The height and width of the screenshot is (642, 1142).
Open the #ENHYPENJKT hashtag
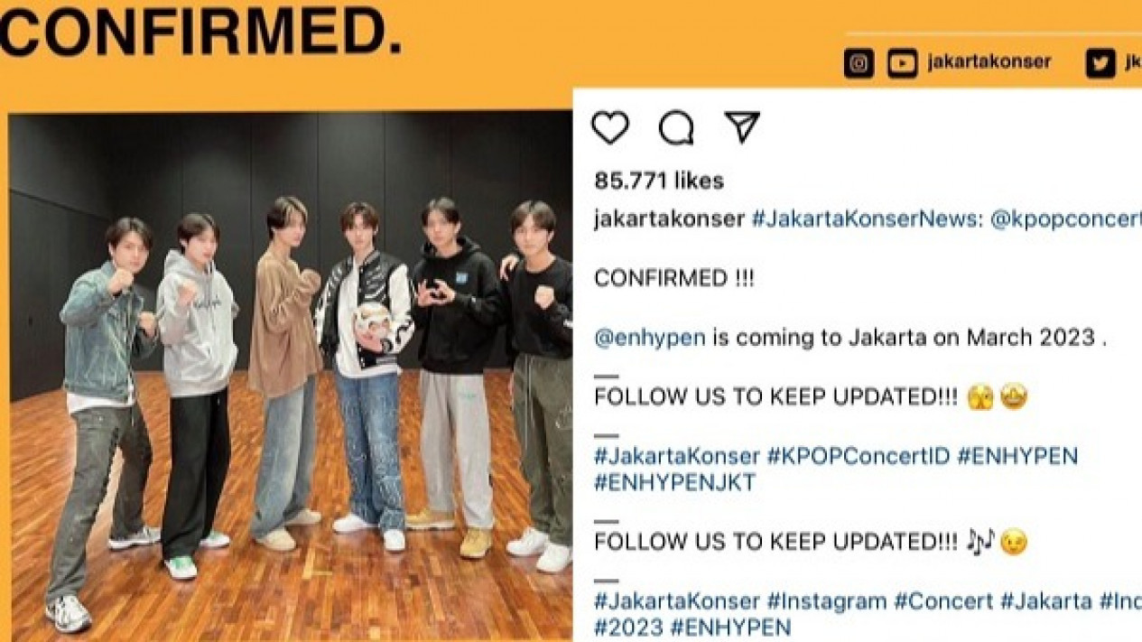pyautogui.click(x=674, y=483)
